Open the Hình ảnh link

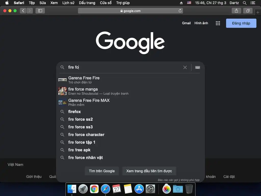[201, 23]
